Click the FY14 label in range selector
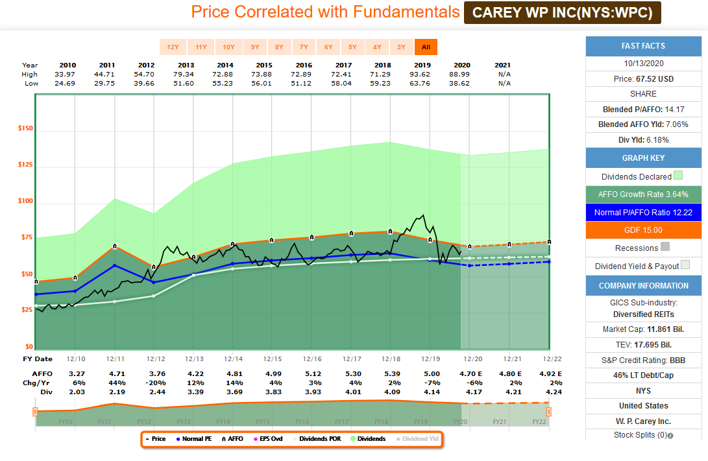 pos(223,421)
